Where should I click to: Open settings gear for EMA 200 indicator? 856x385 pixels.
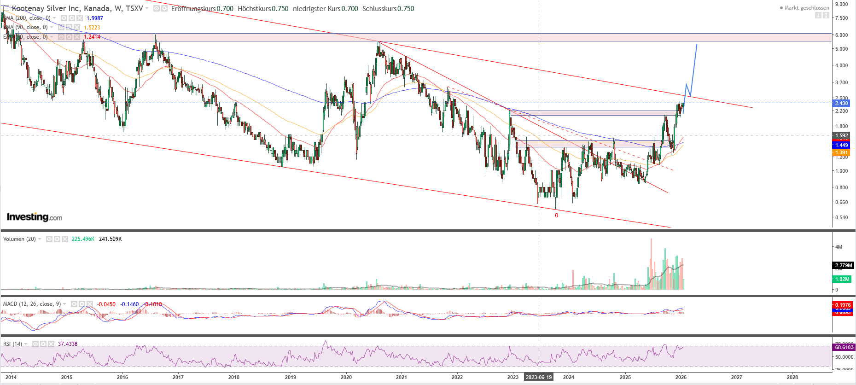click(x=72, y=18)
